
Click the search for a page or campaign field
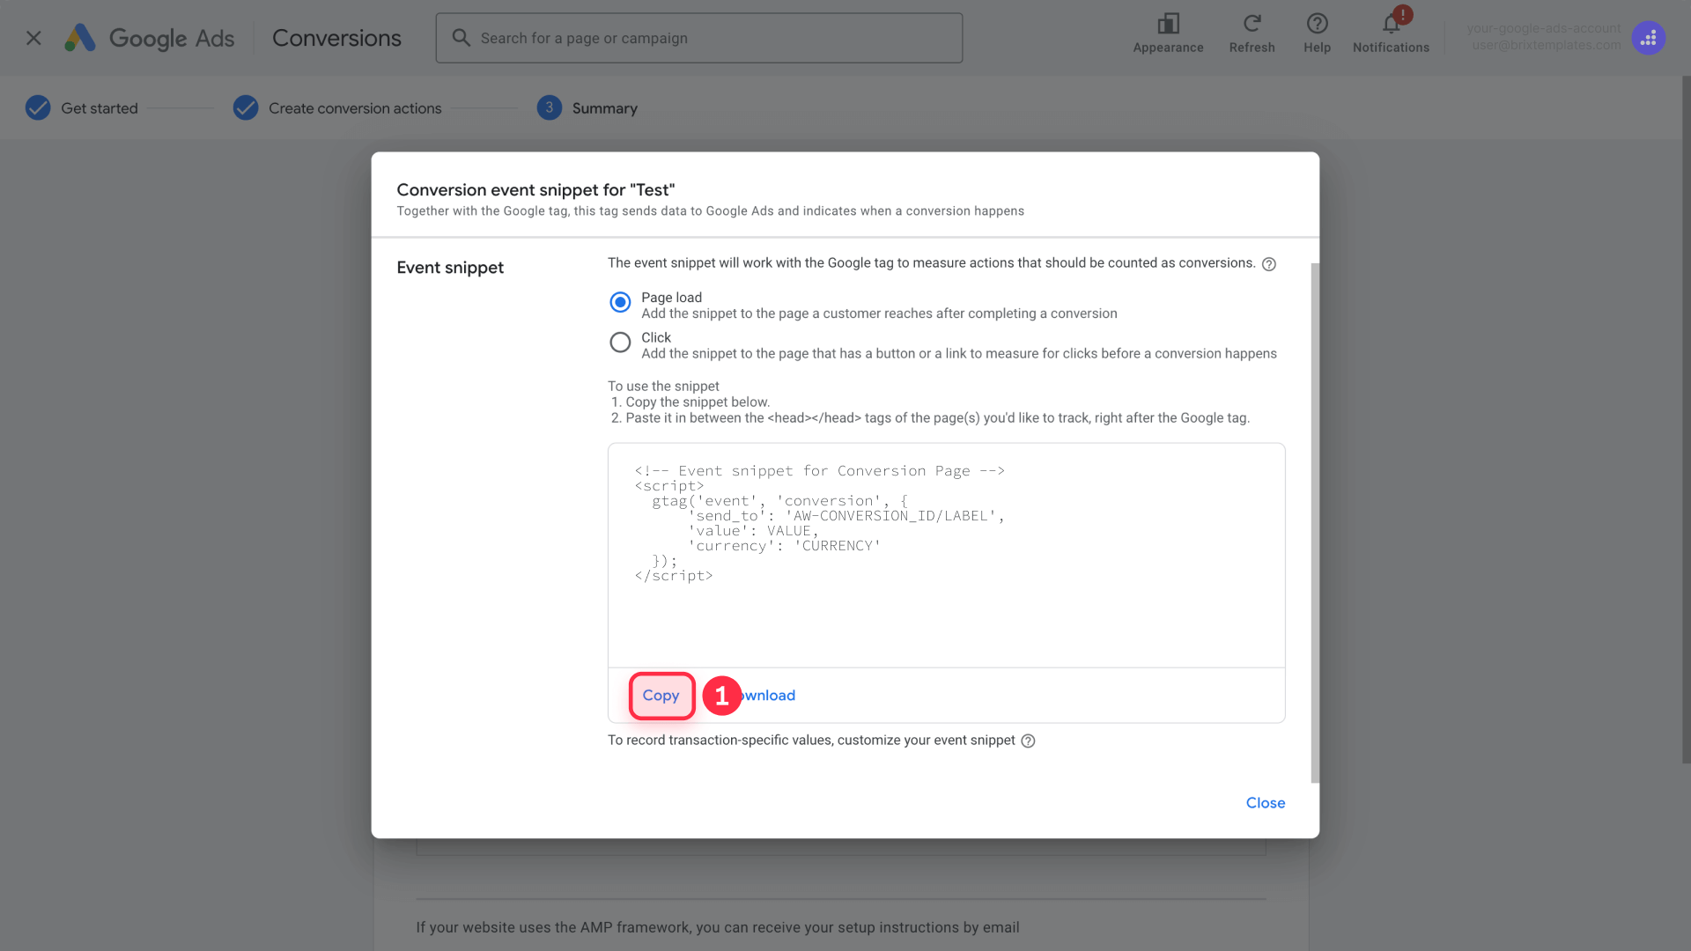point(698,37)
